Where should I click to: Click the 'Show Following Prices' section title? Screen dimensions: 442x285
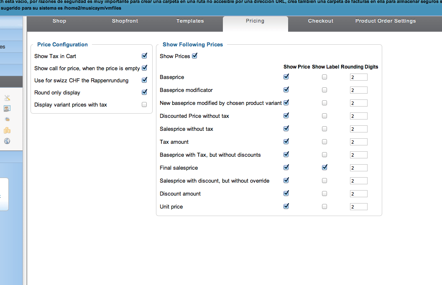tap(192, 44)
